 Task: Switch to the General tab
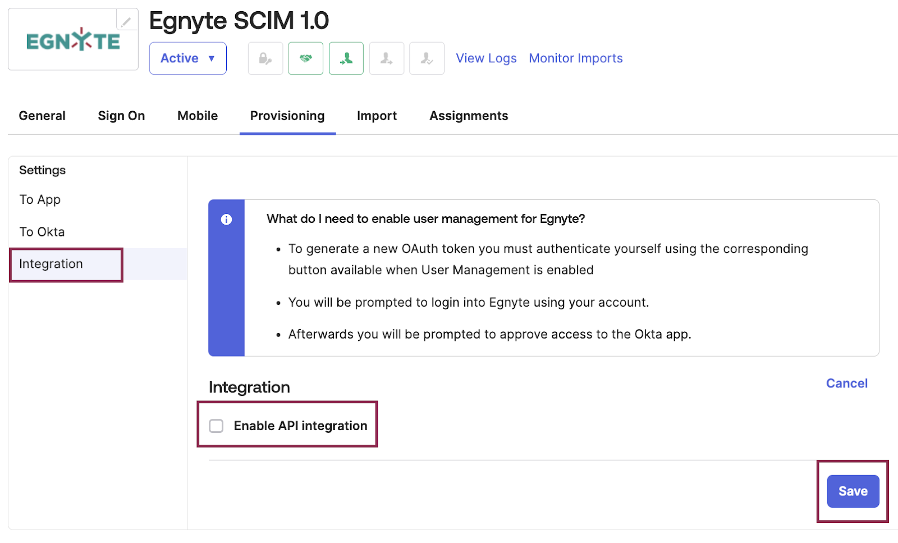[x=42, y=116]
